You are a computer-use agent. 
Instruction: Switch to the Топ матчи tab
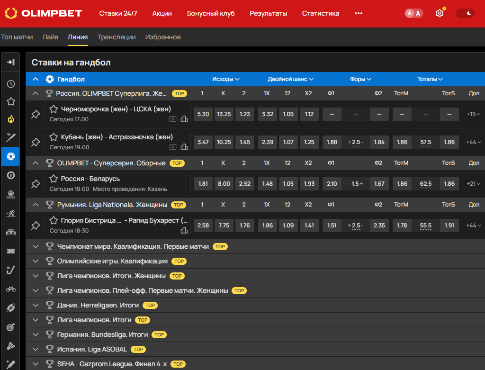tap(17, 37)
